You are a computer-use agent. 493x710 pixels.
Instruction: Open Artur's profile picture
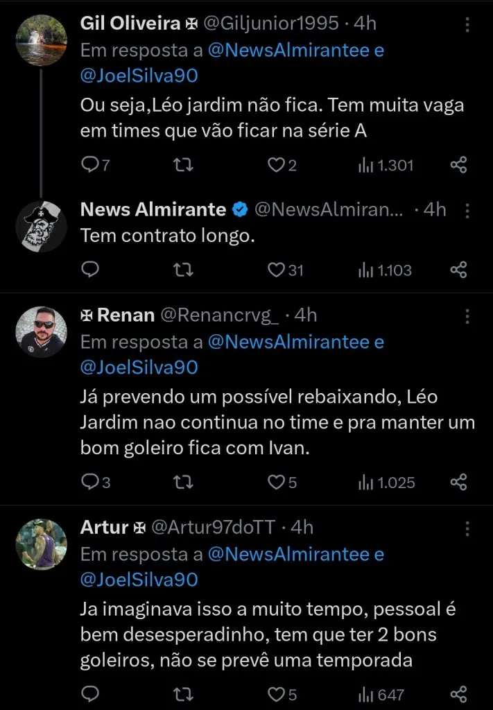tap(41, 544)
